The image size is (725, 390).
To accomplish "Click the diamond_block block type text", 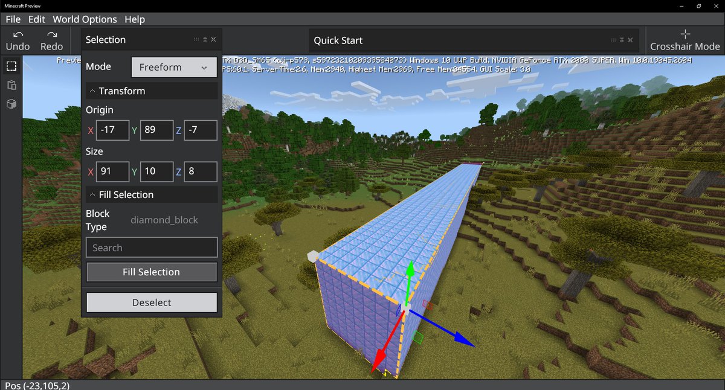I will [x=164, y=220].
